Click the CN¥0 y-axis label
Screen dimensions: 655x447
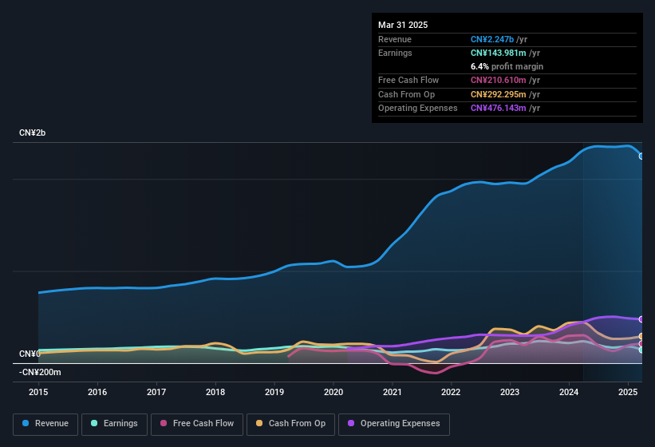pos(30,354)
